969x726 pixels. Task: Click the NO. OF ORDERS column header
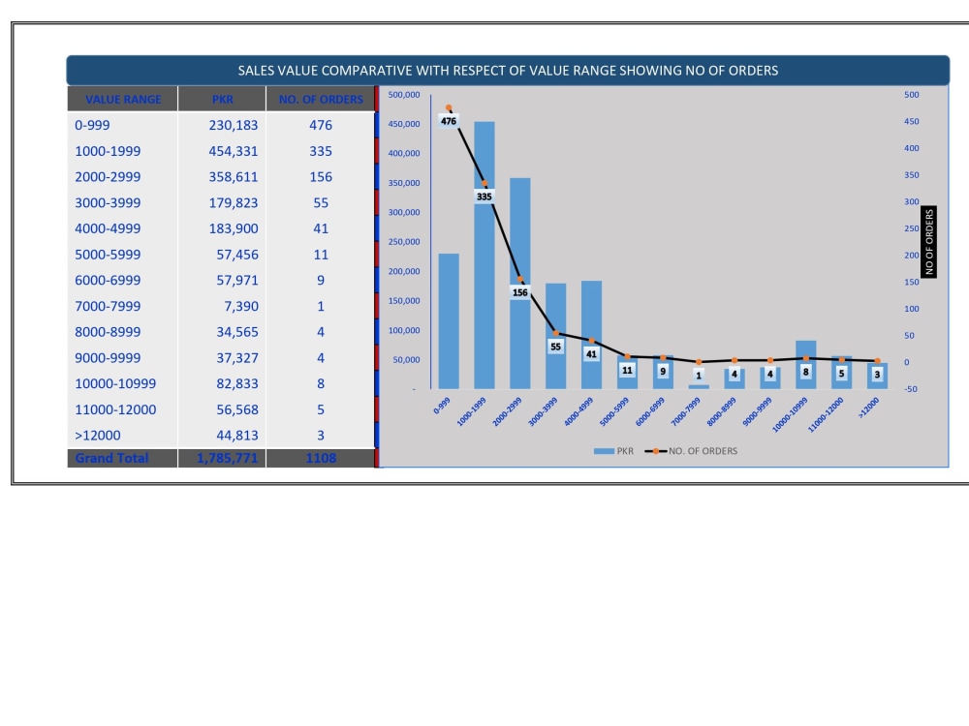click(x=321, y=98)
